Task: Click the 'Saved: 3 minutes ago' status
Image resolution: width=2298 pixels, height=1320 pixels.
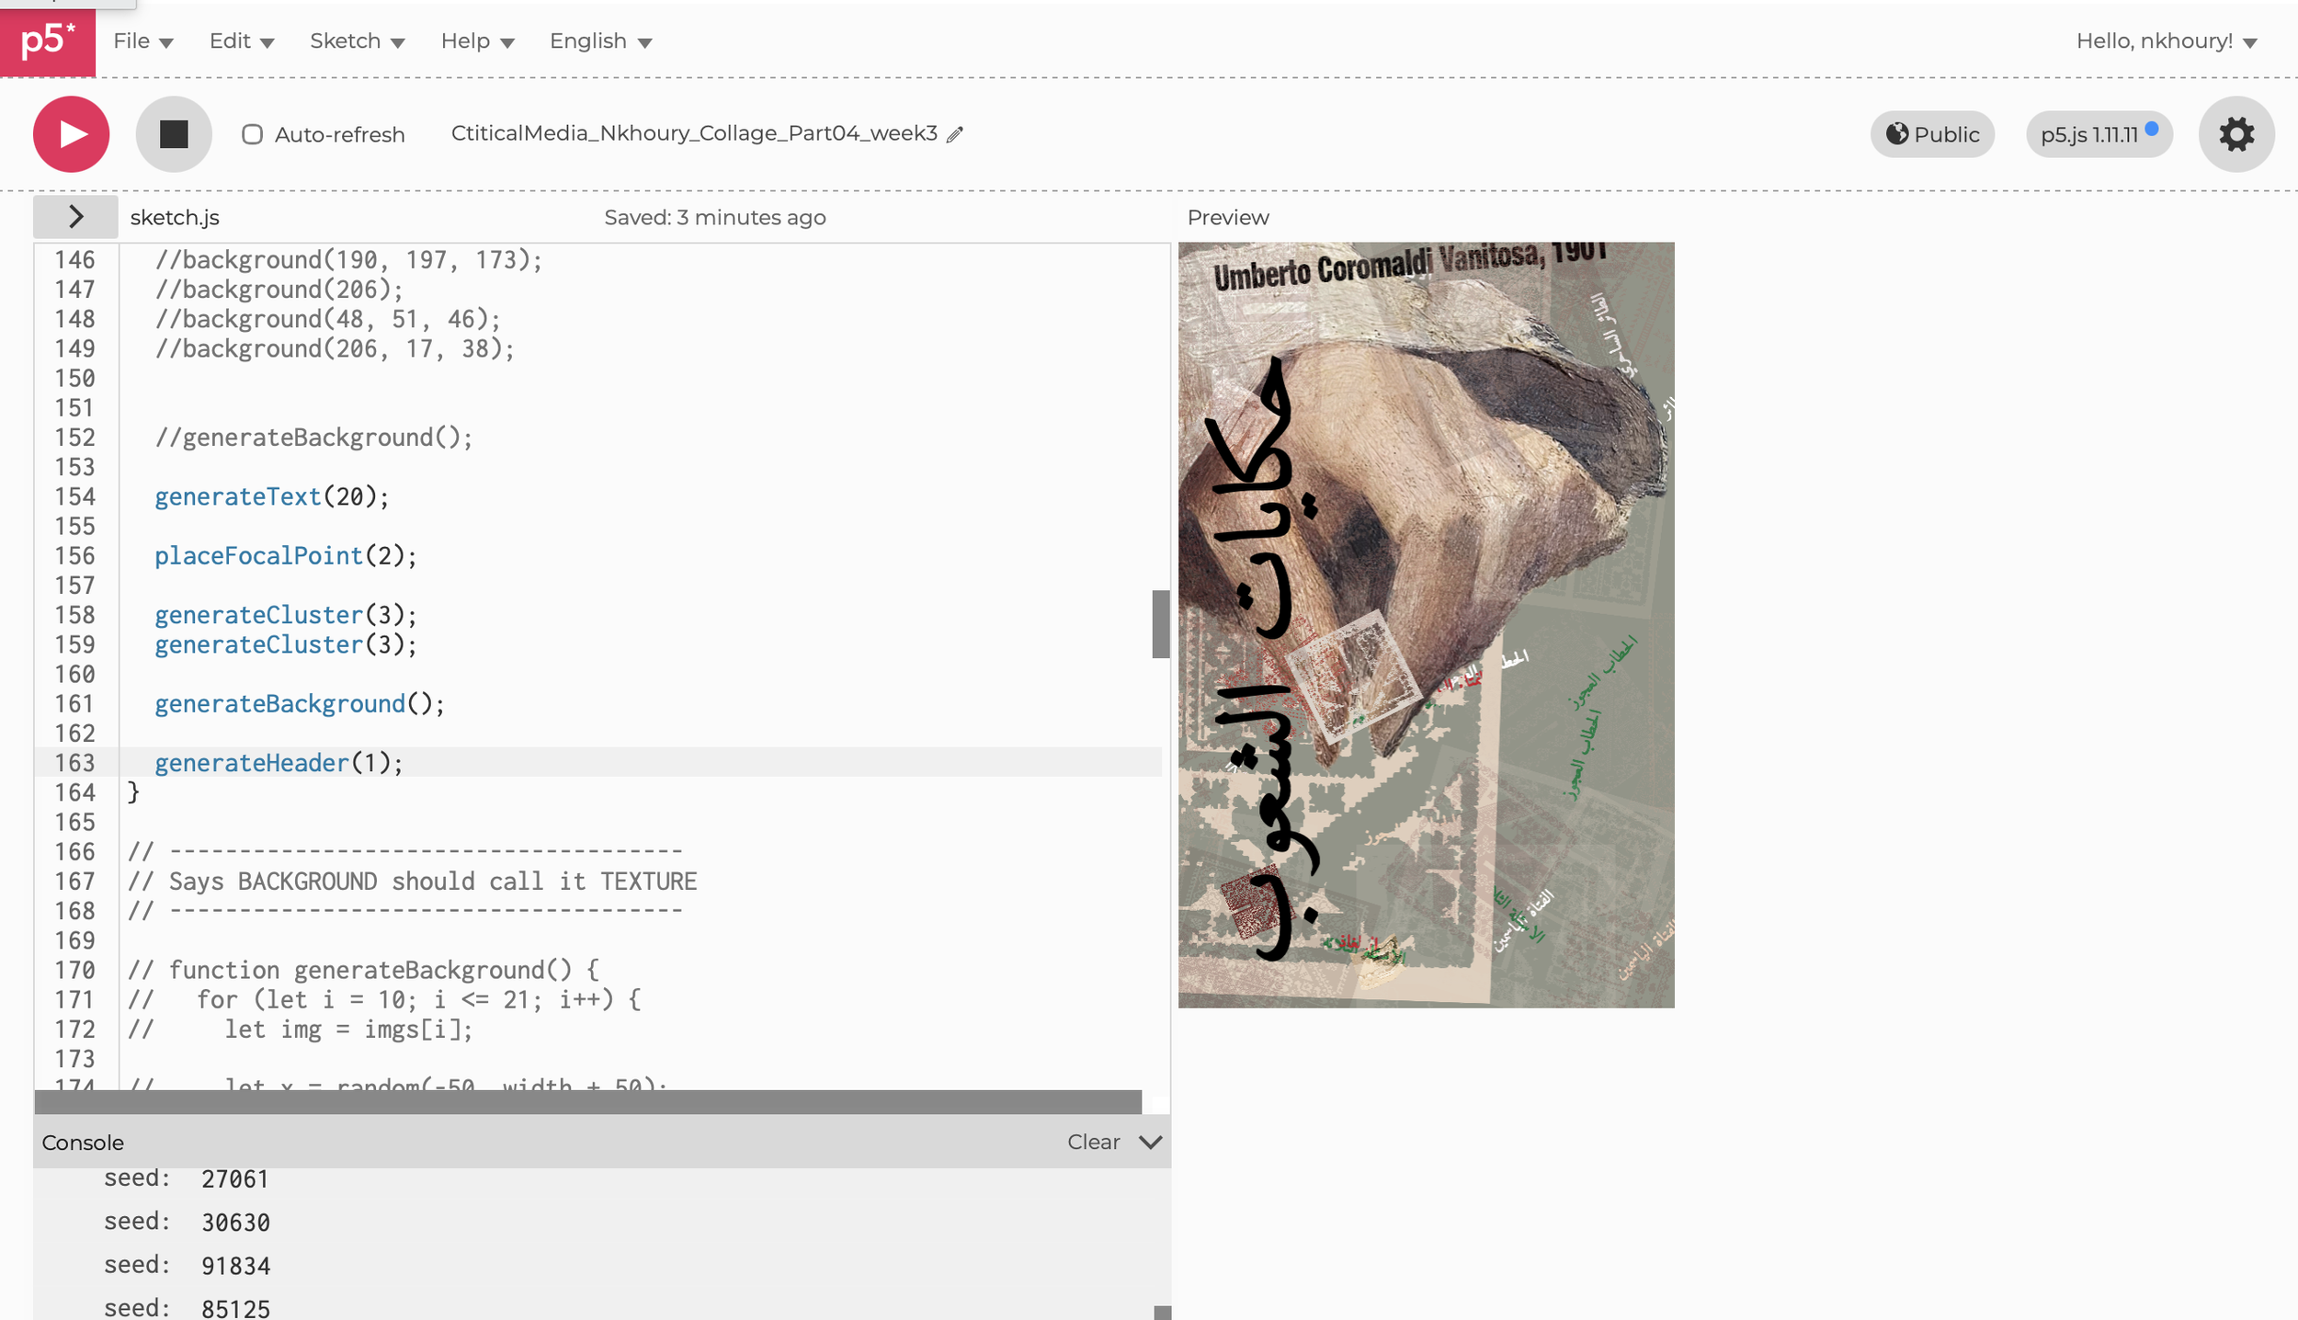Action: (x=714, y=217)
